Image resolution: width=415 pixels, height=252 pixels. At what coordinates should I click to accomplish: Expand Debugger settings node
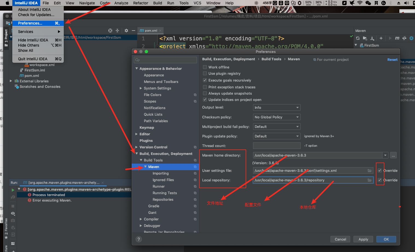click(x=141, y=226)
